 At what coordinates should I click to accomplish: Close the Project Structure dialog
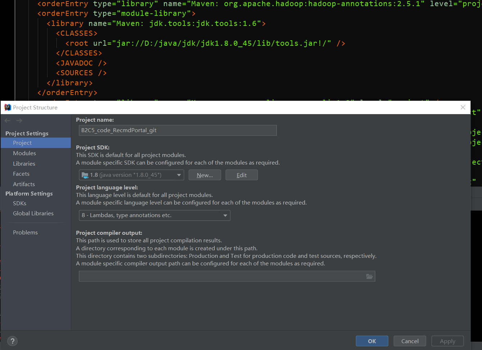click(463, 107)
